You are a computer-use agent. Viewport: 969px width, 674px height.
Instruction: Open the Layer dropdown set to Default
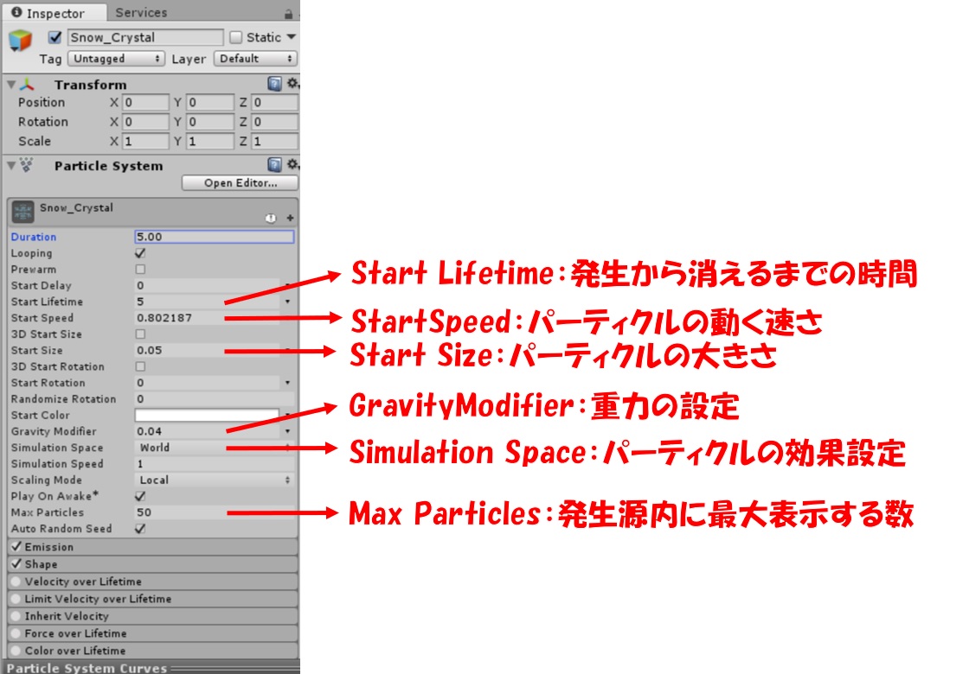254,59
